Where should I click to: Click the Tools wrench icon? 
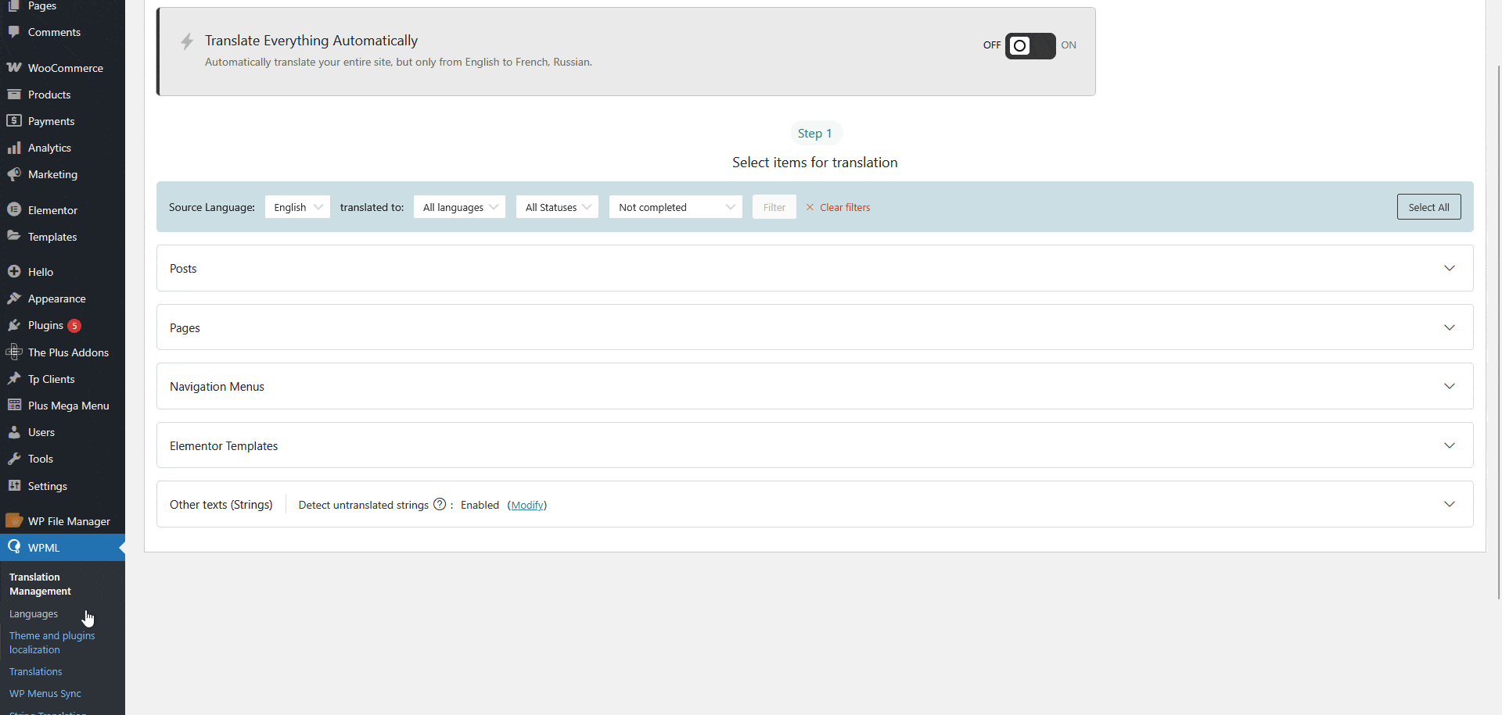(x=14, y=459)
